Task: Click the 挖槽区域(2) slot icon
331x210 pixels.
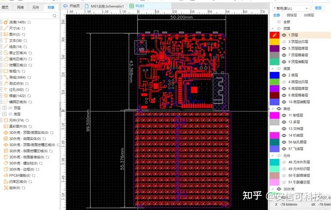Action: 6,65
